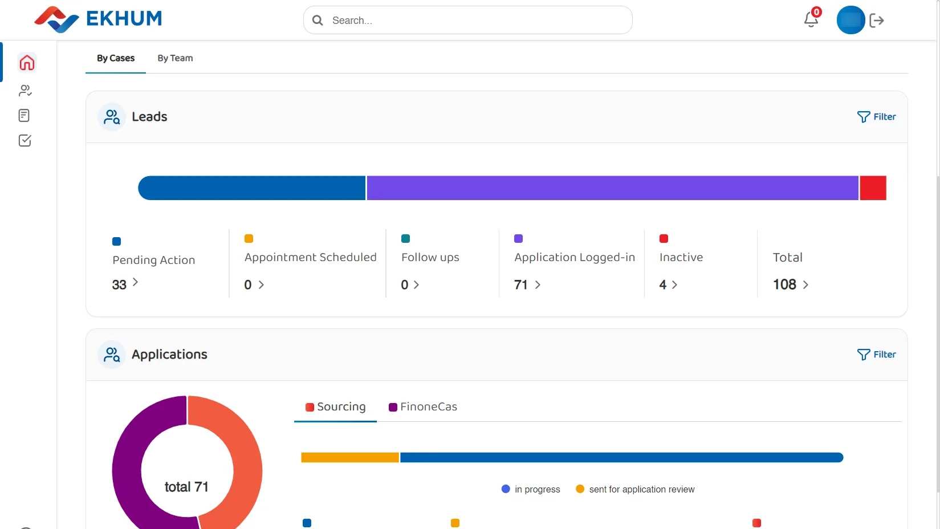
Task: Open Filter in the Applications panel
Action: click(x=876, y=355)
